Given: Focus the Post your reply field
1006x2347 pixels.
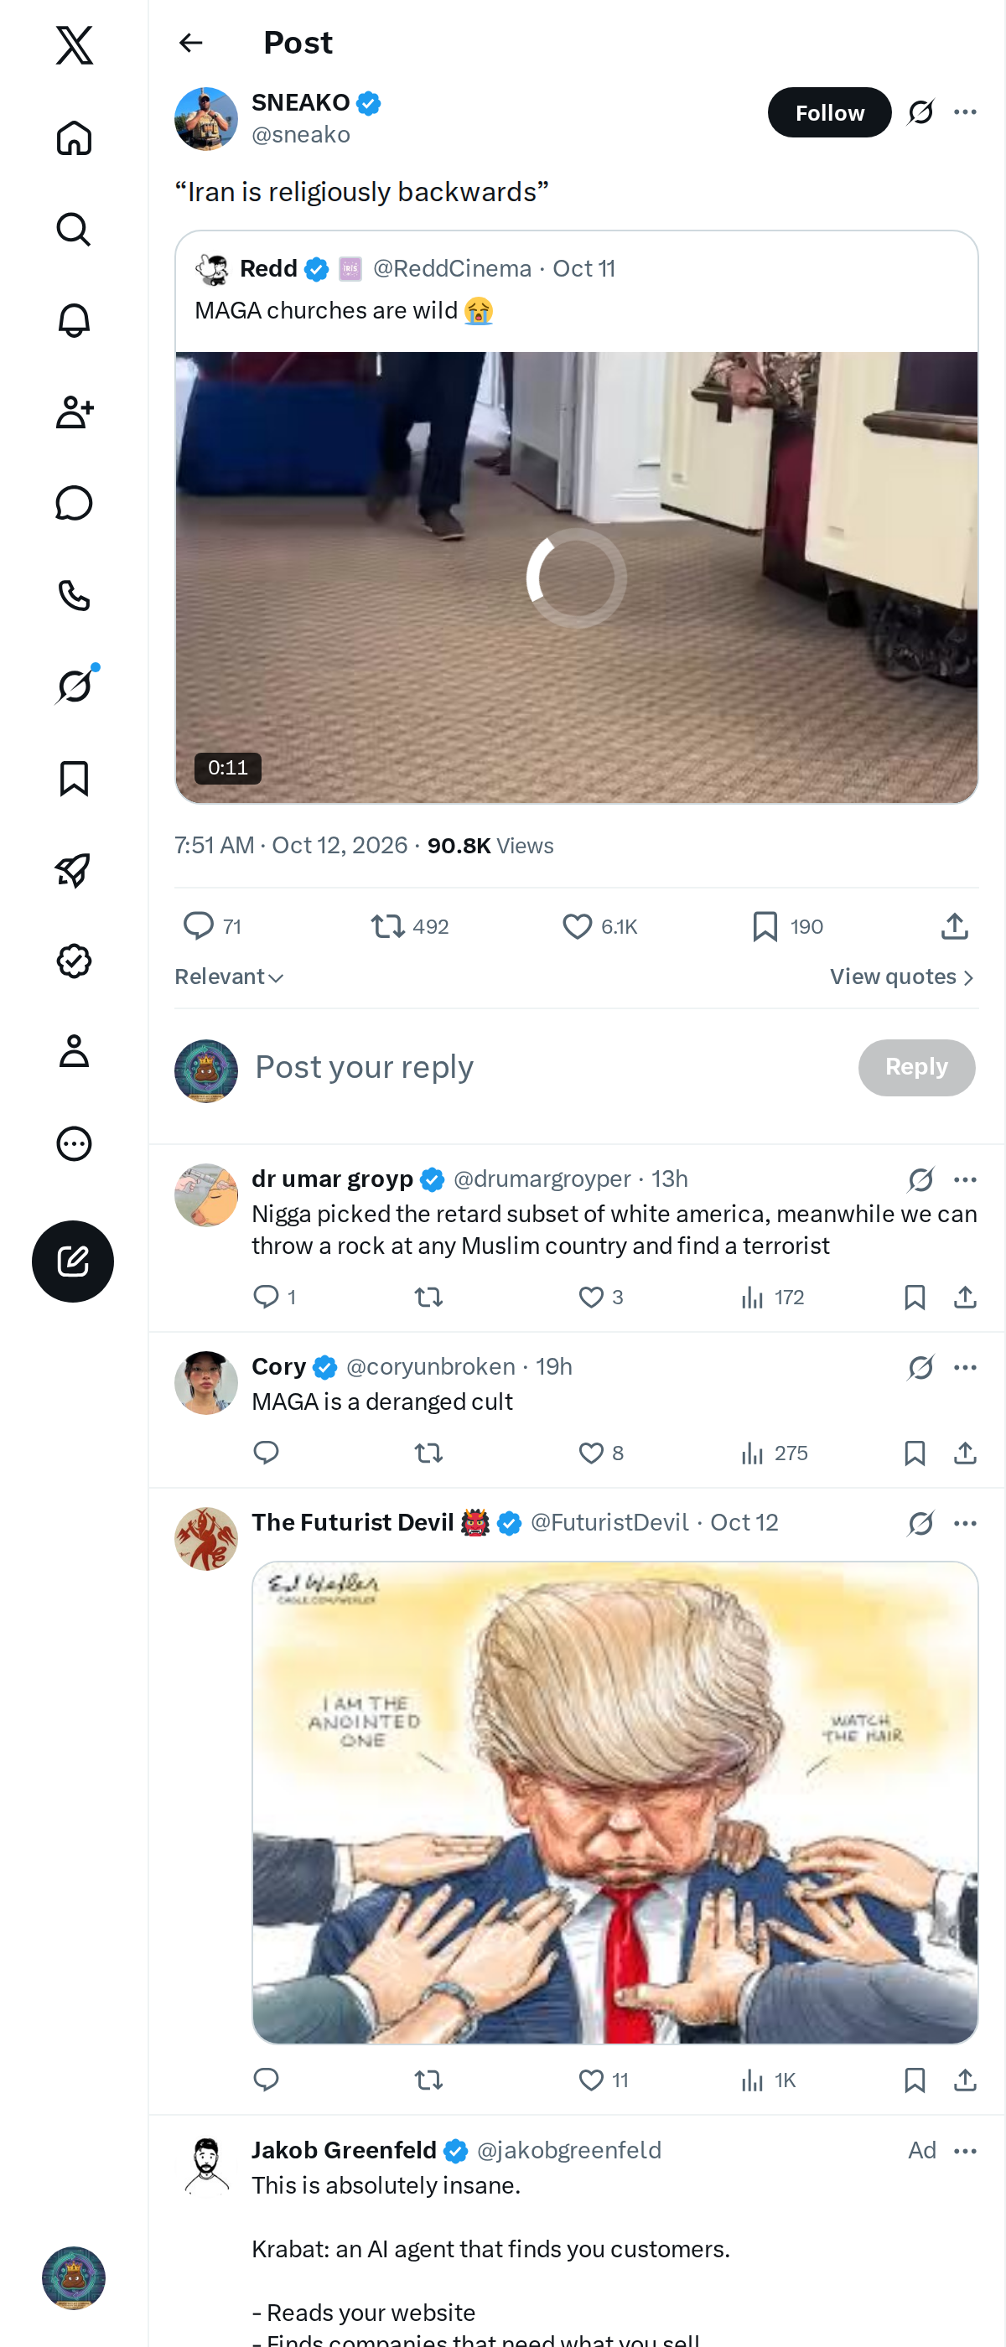Looking at the screenshot, I should click(x=547, y=1067).
